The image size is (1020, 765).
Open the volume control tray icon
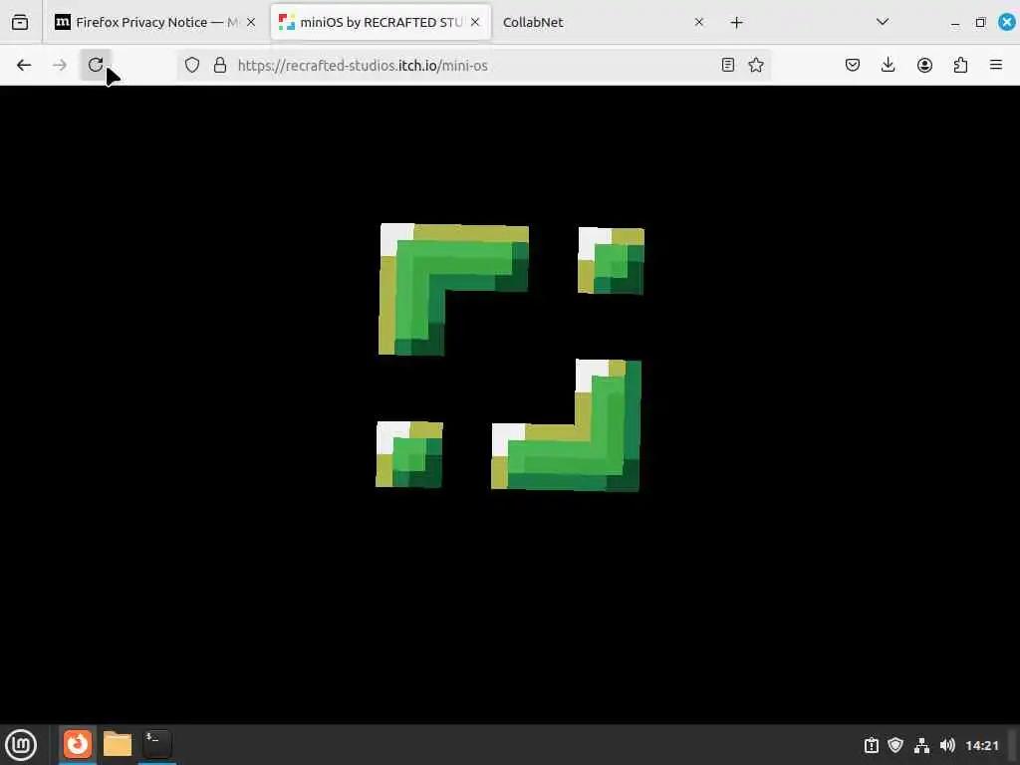point(947,745)
